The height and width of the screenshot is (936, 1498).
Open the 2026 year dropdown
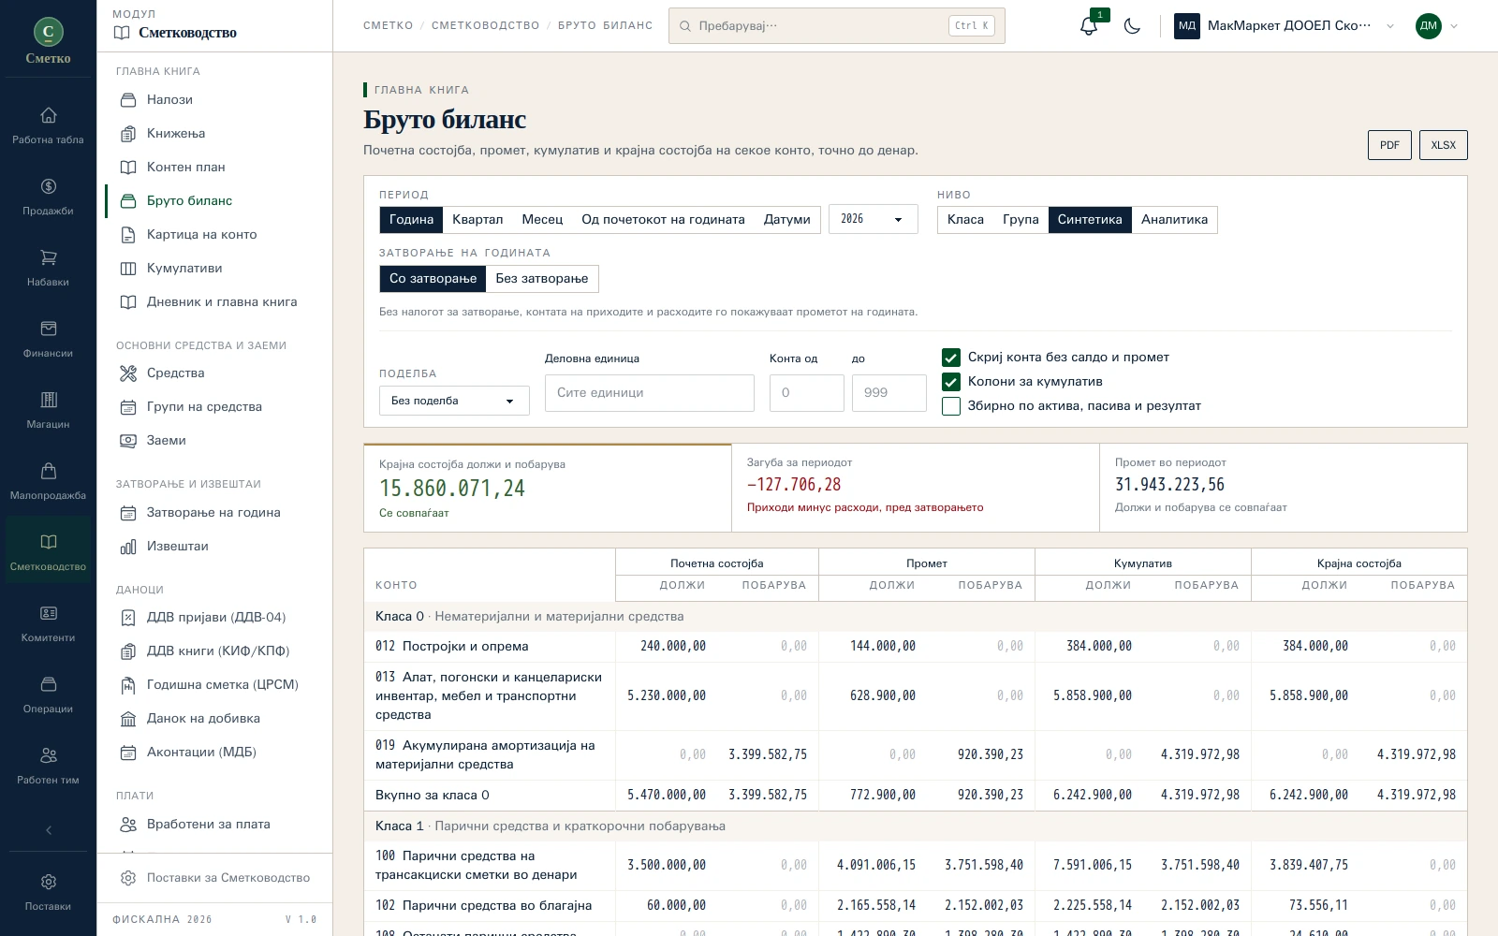click(873, 219)
